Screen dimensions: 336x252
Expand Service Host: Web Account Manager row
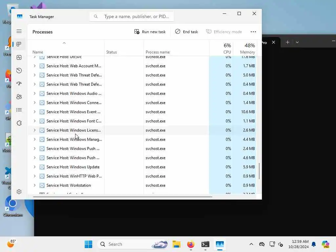tap(34, 66)
